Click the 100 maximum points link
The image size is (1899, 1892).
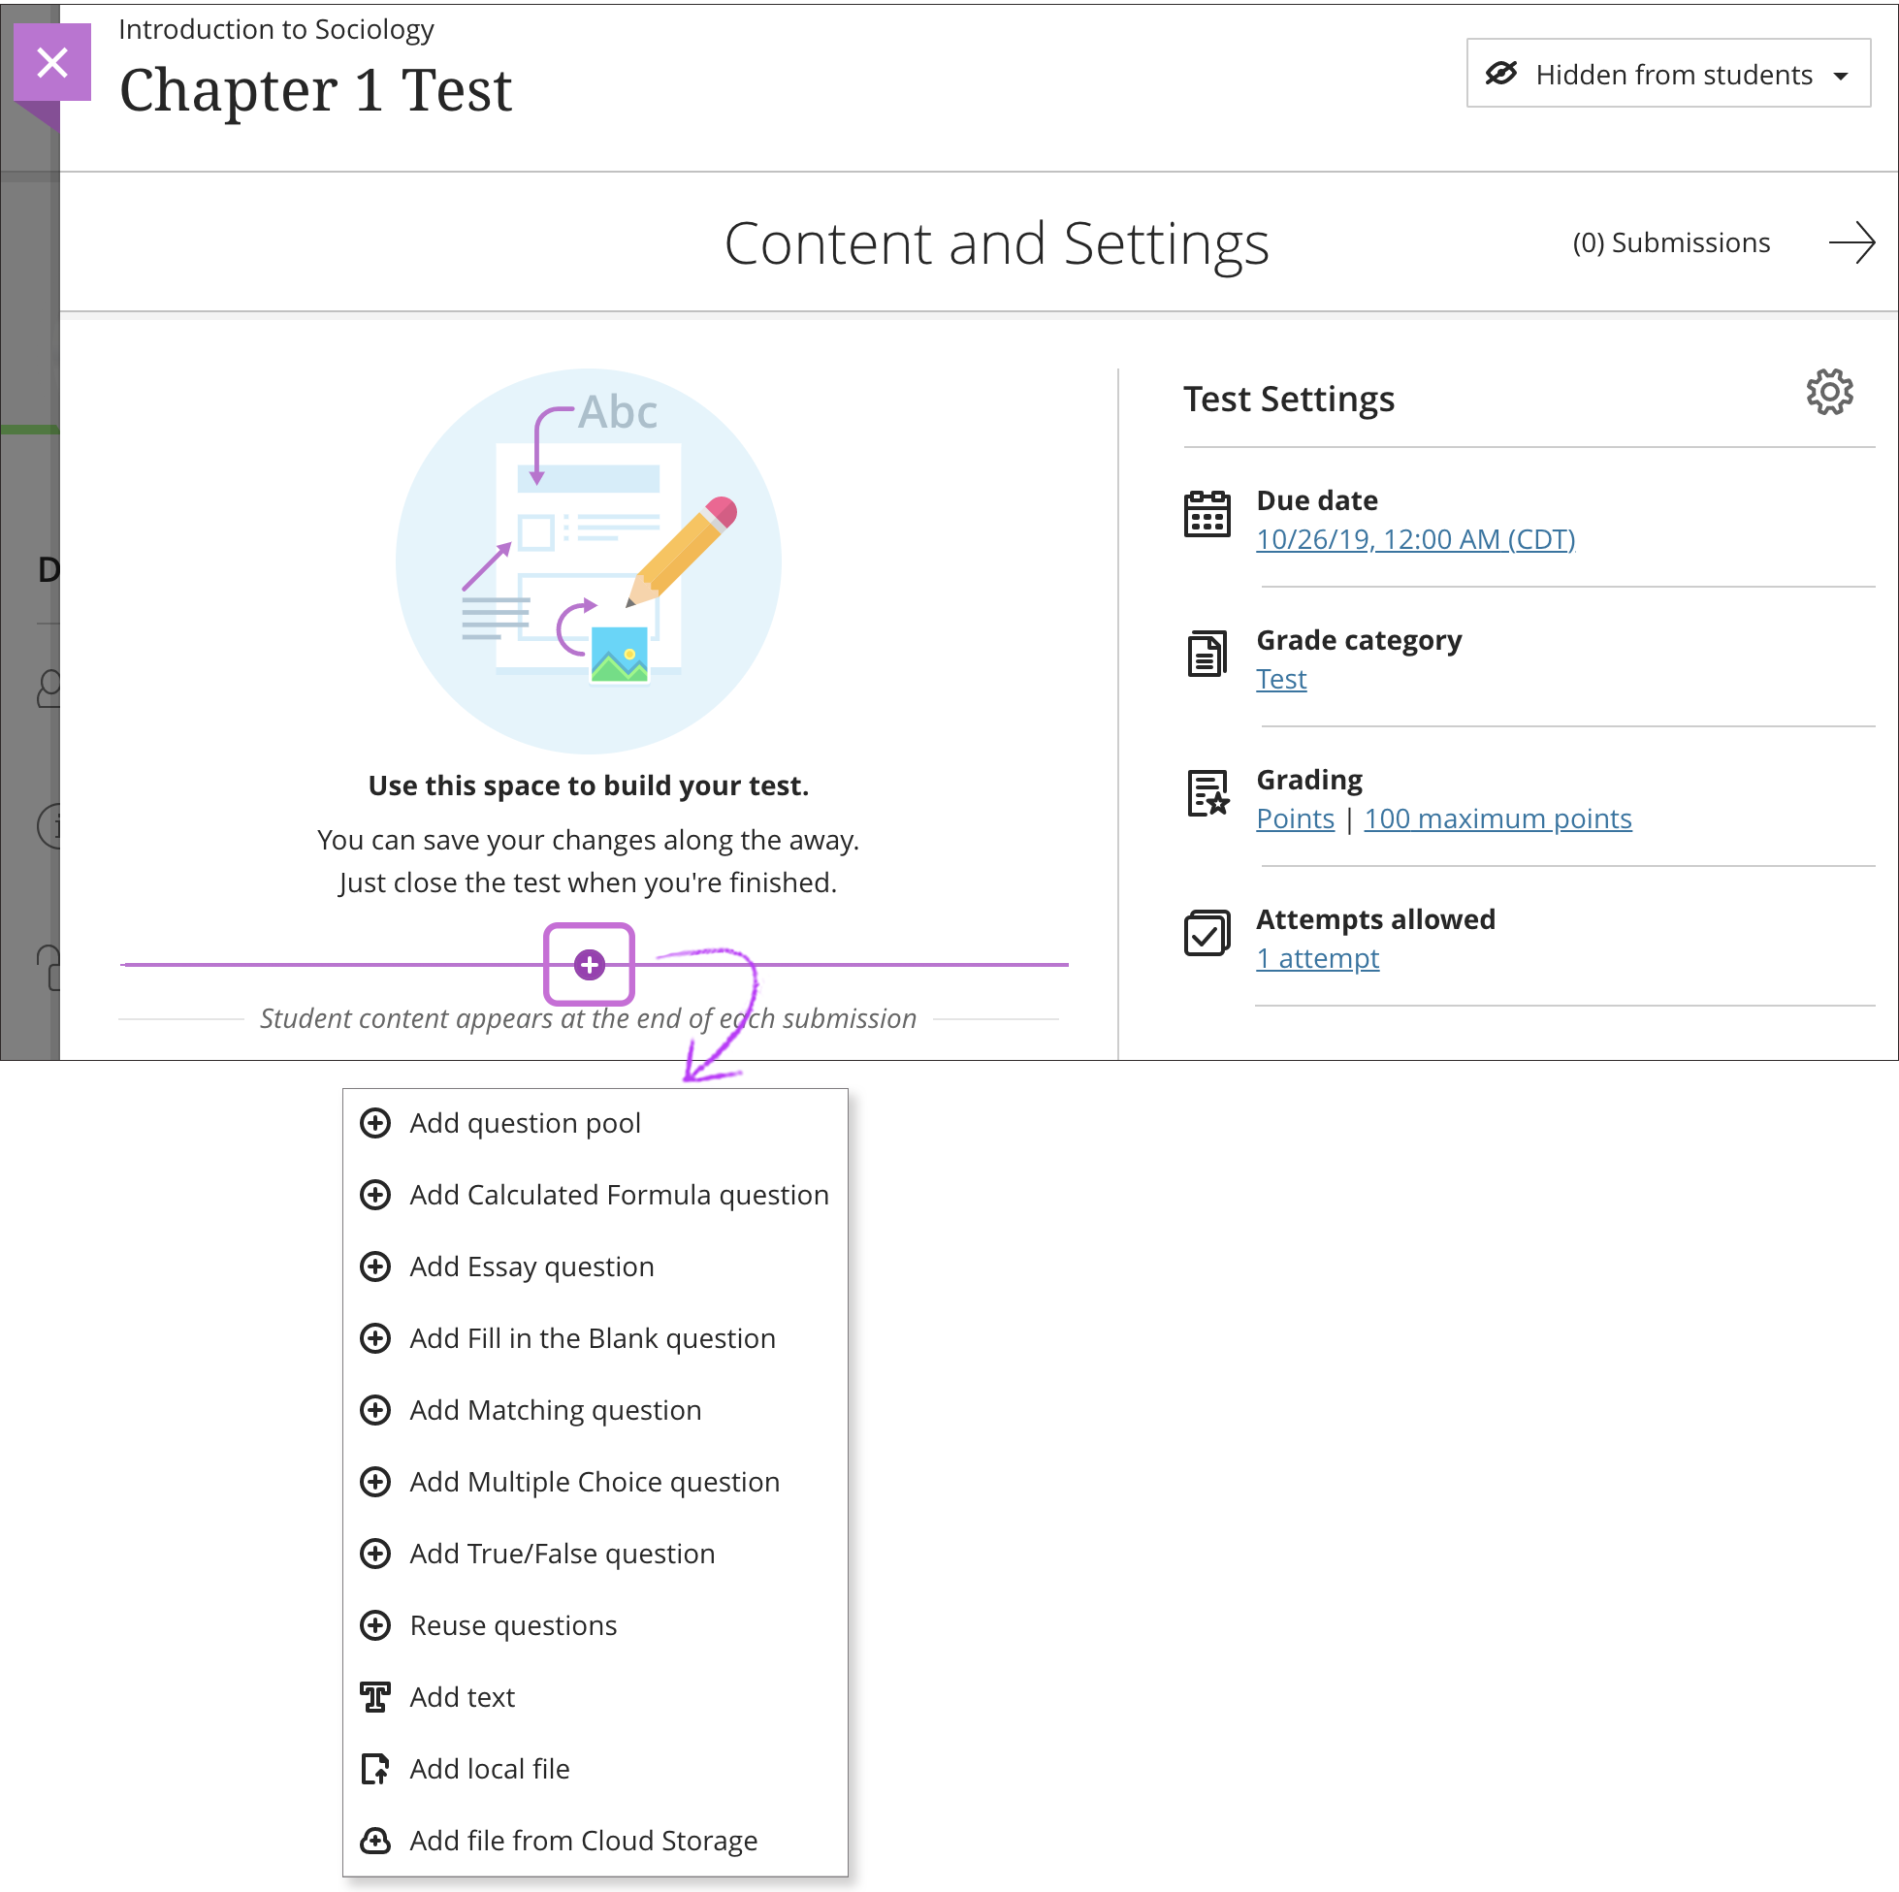coord(1497,818)
